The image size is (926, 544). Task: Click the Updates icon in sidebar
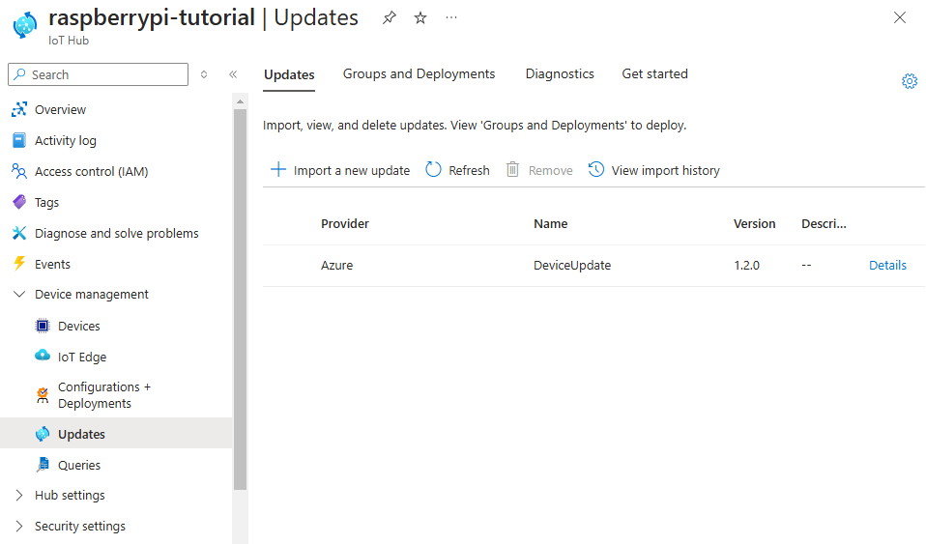[43, 434]
